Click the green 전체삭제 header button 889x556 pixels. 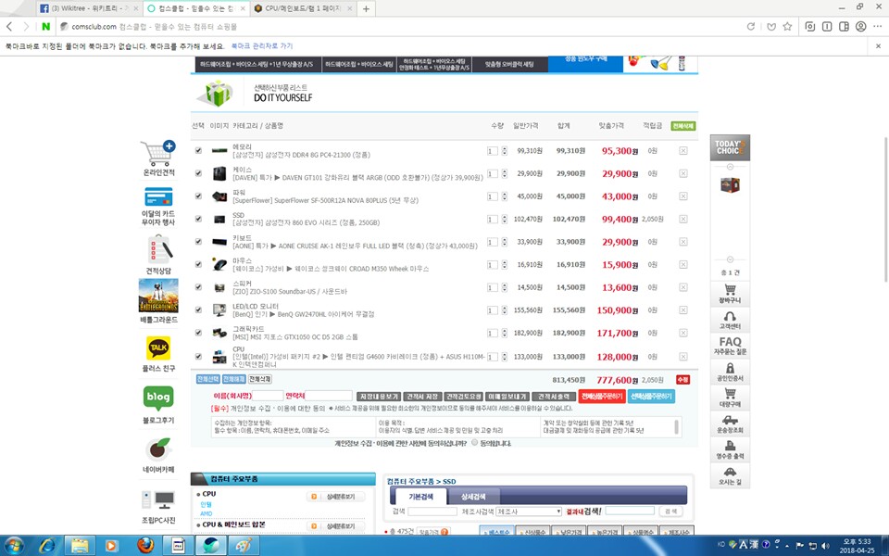tap(682, 126)
